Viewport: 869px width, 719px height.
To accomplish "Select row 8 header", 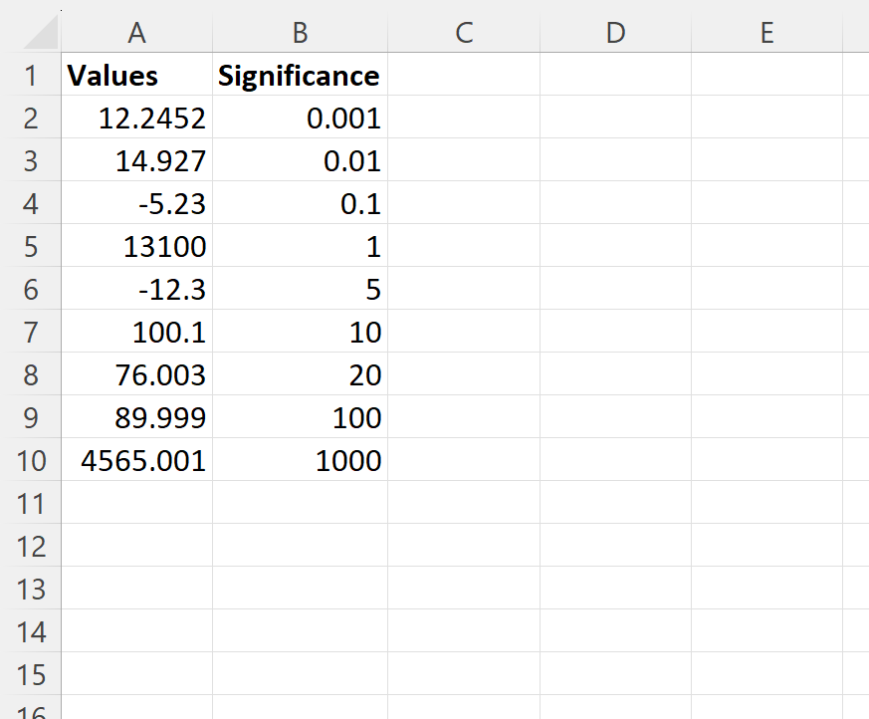I will pyautogui.click(x=31, y=373).
